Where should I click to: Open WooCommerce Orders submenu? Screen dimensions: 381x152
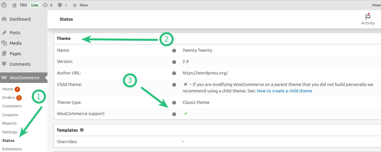(x=8, y=98)
